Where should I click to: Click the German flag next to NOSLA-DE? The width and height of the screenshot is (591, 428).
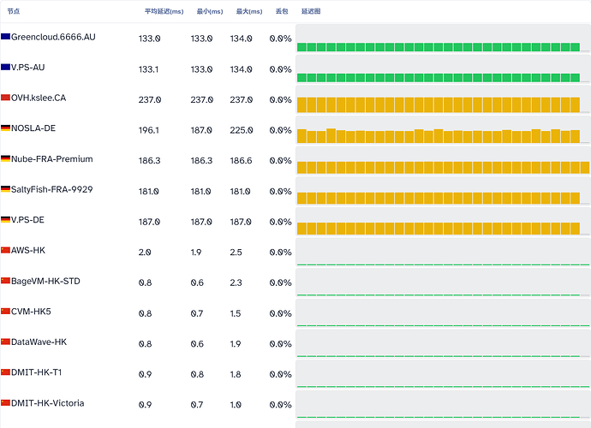pos(5,128)
